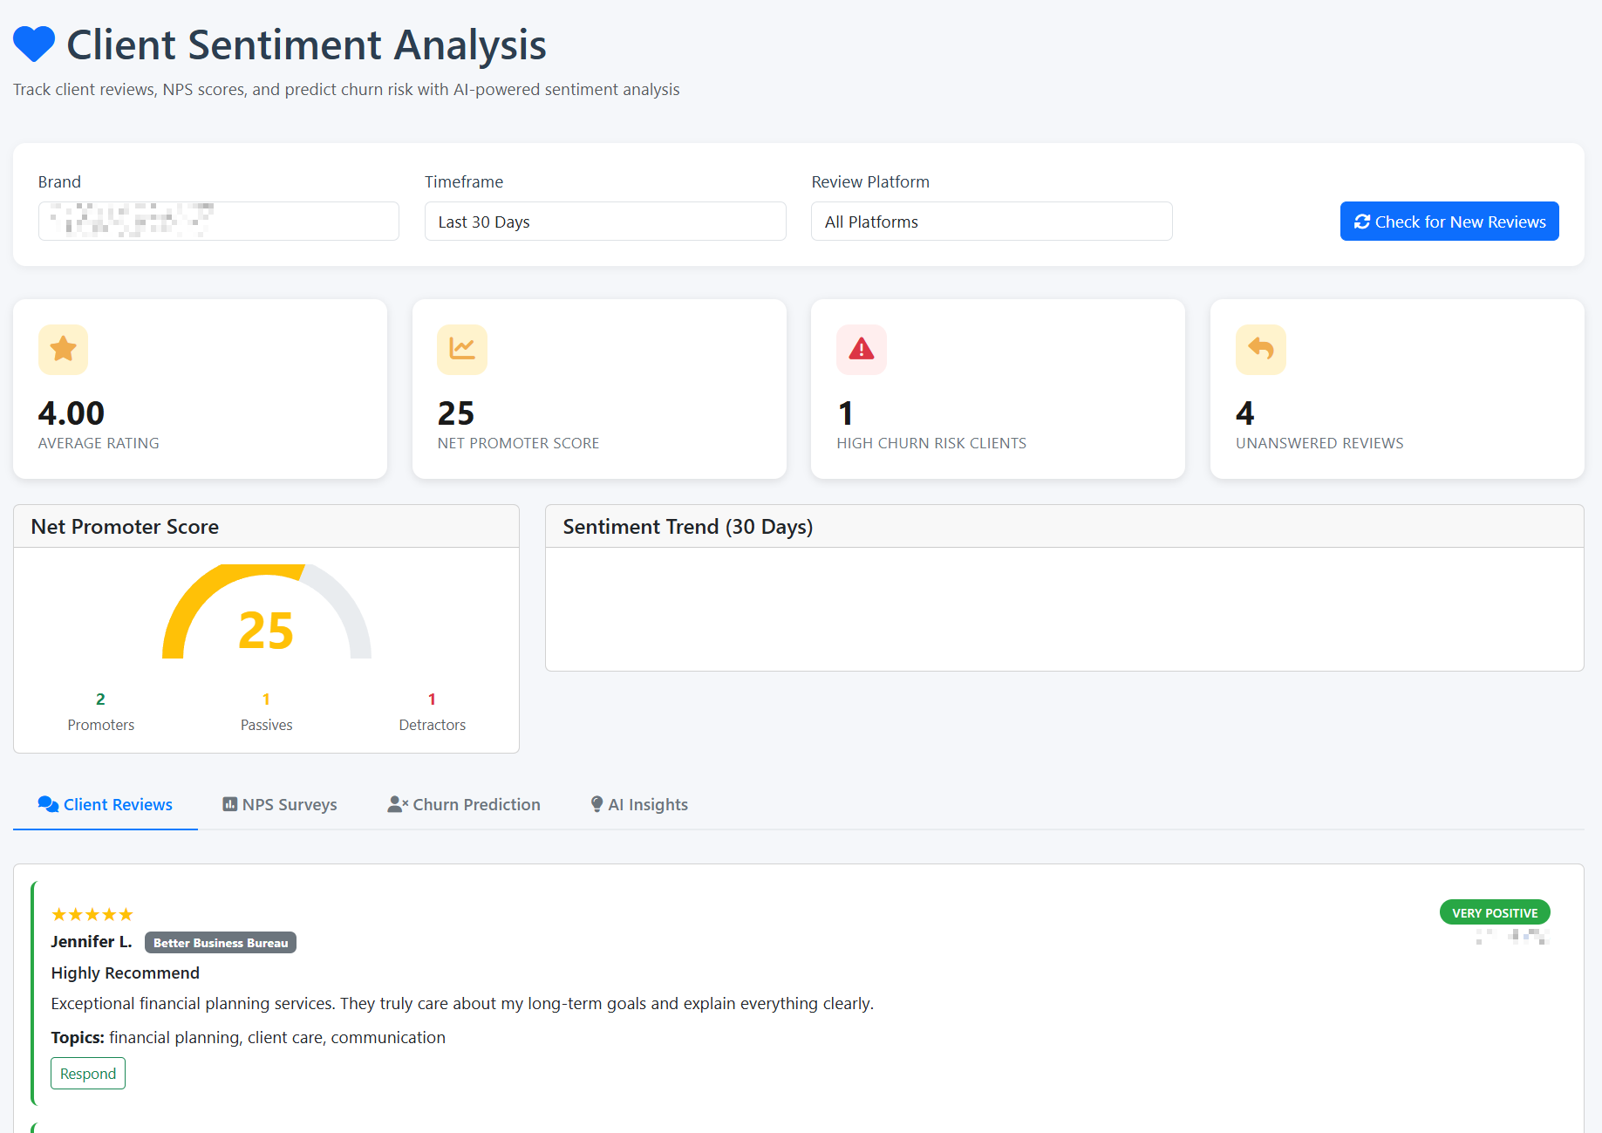Click the churn person icon beside Churn Prediction
The image size is (1602, 1133).
tap(397, 803)
